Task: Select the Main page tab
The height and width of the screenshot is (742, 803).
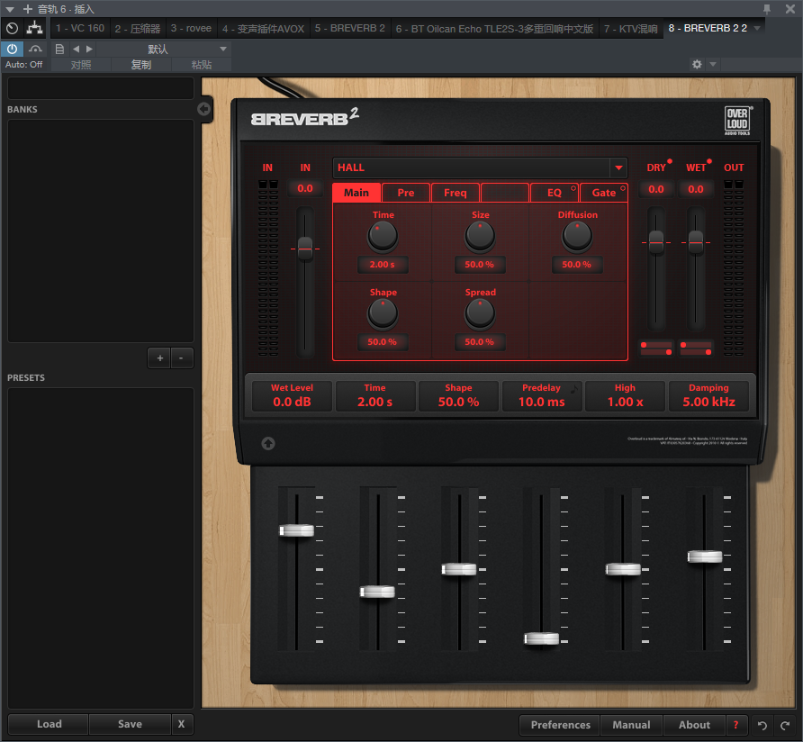Action: pos(356,193)
